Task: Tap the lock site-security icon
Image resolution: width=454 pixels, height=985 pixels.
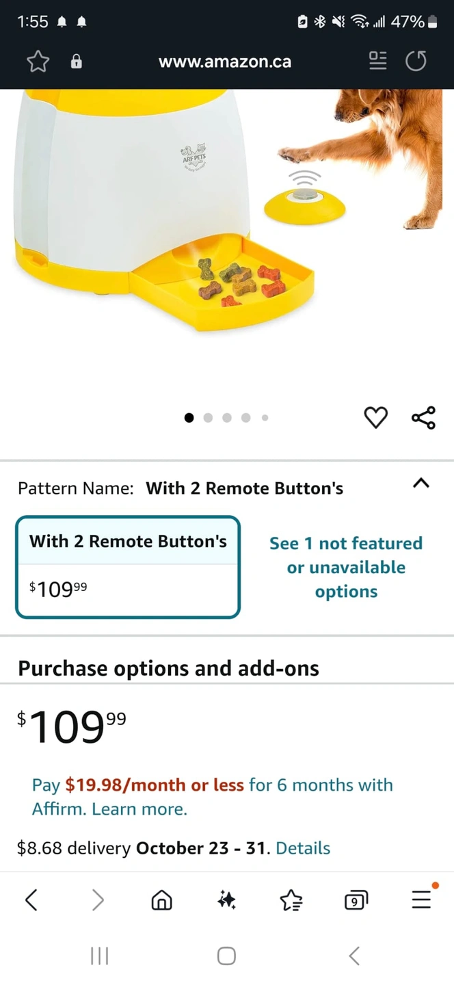Action: [77, 62]
